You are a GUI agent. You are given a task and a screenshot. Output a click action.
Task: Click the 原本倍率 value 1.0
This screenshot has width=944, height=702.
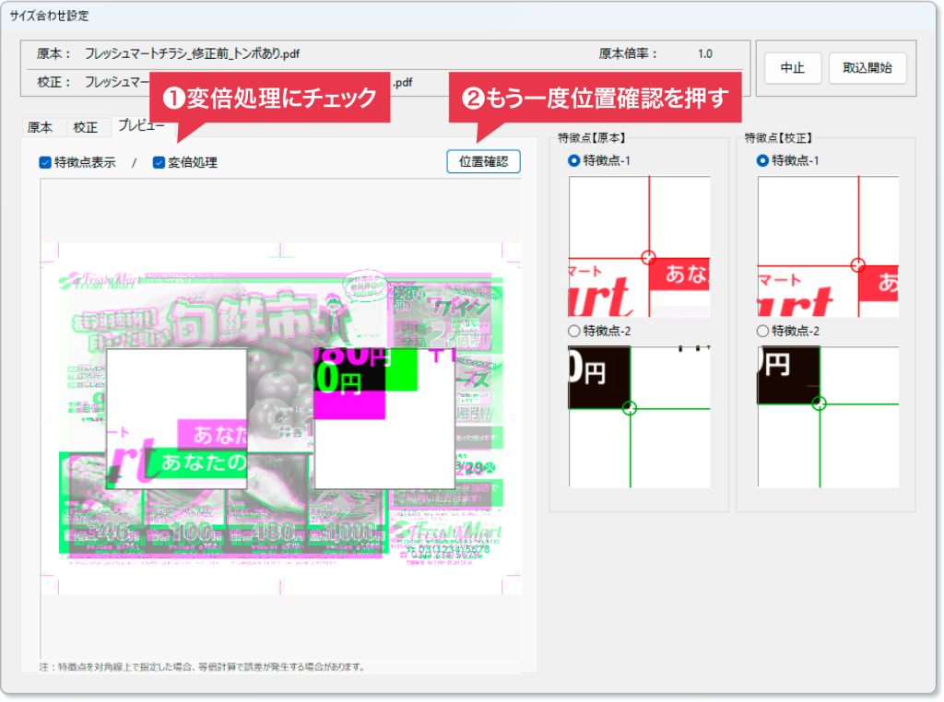coord(705,53)
